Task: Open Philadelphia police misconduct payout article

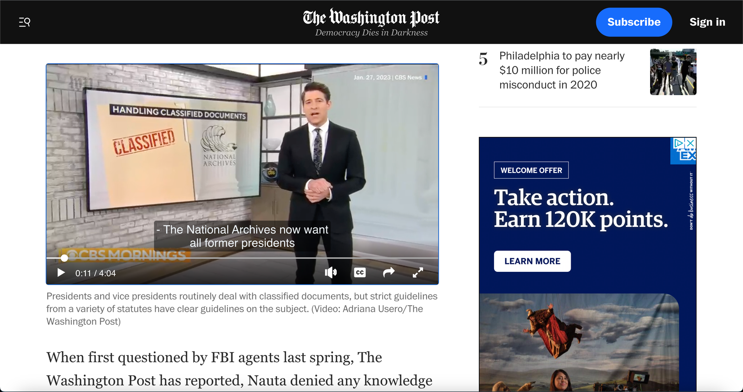Action: (x=562, y=70)
